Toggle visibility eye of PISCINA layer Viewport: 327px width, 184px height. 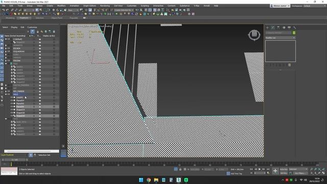point(9,61)
